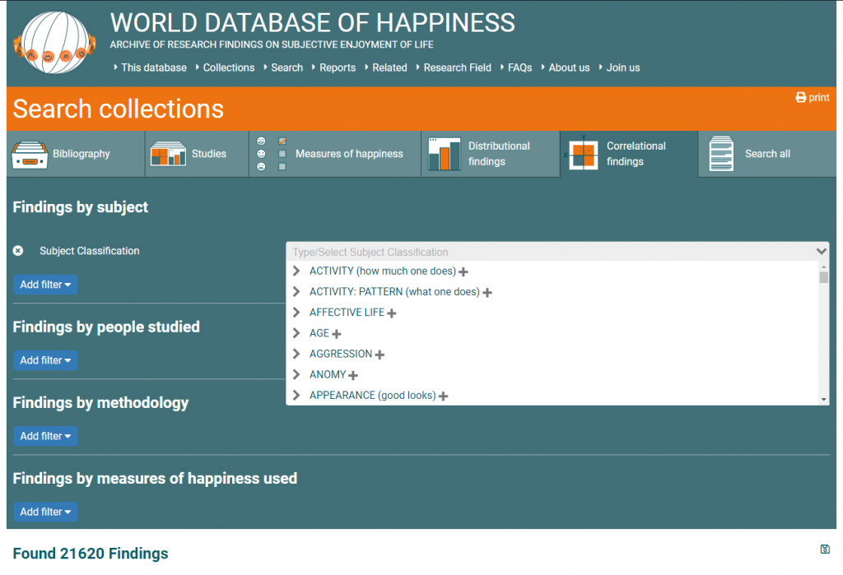Screen dimensions: 843x575
Task: Add AFFECTIVE LIFE with plus icon
Action: (x=392, y=313)
